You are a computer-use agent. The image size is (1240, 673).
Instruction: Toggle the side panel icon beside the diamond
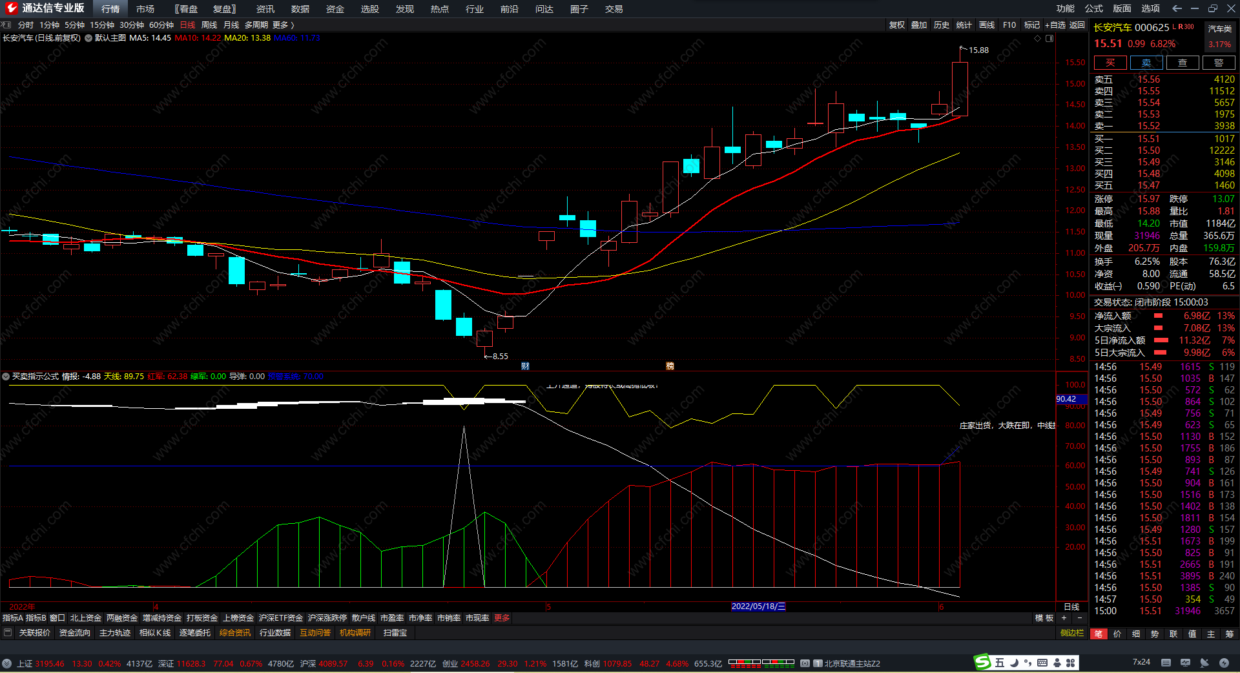[1049, 38]
